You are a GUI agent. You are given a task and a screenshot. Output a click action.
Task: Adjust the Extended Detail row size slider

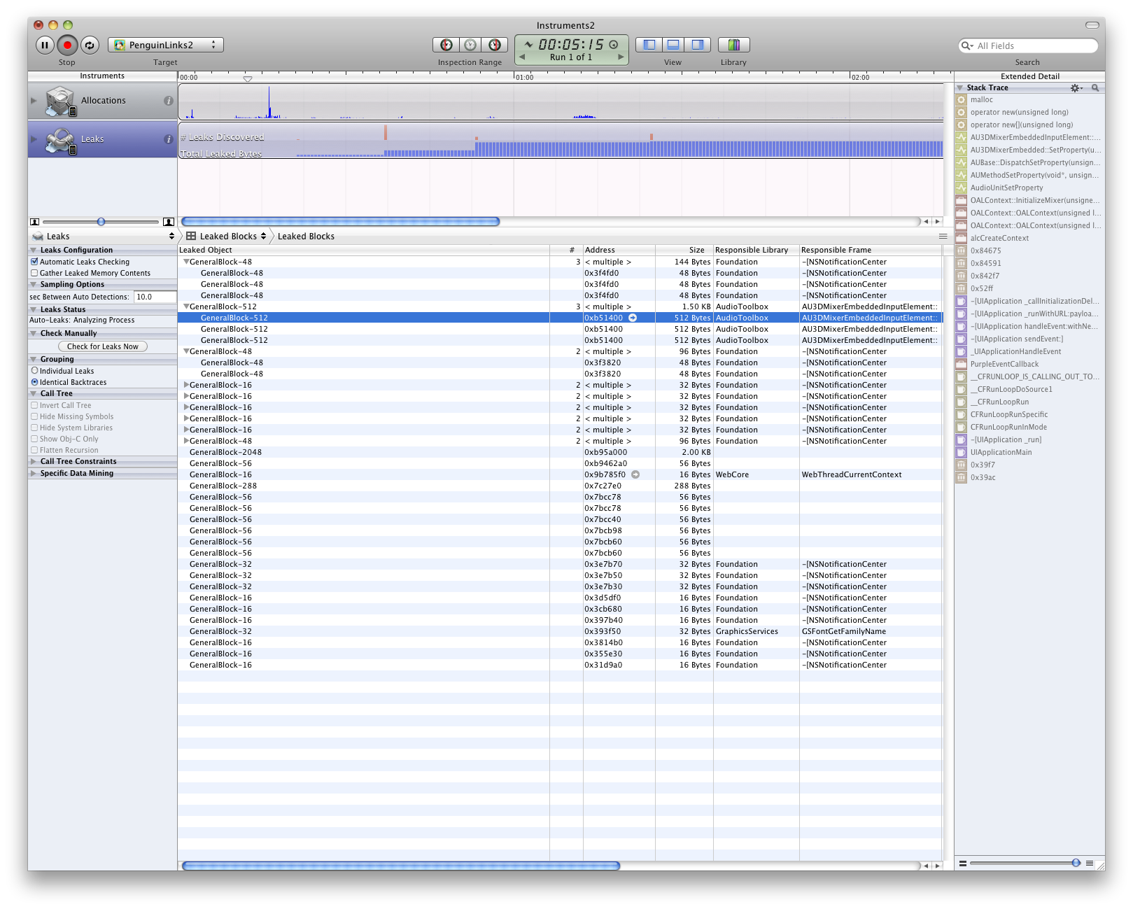pos(1076,864)
